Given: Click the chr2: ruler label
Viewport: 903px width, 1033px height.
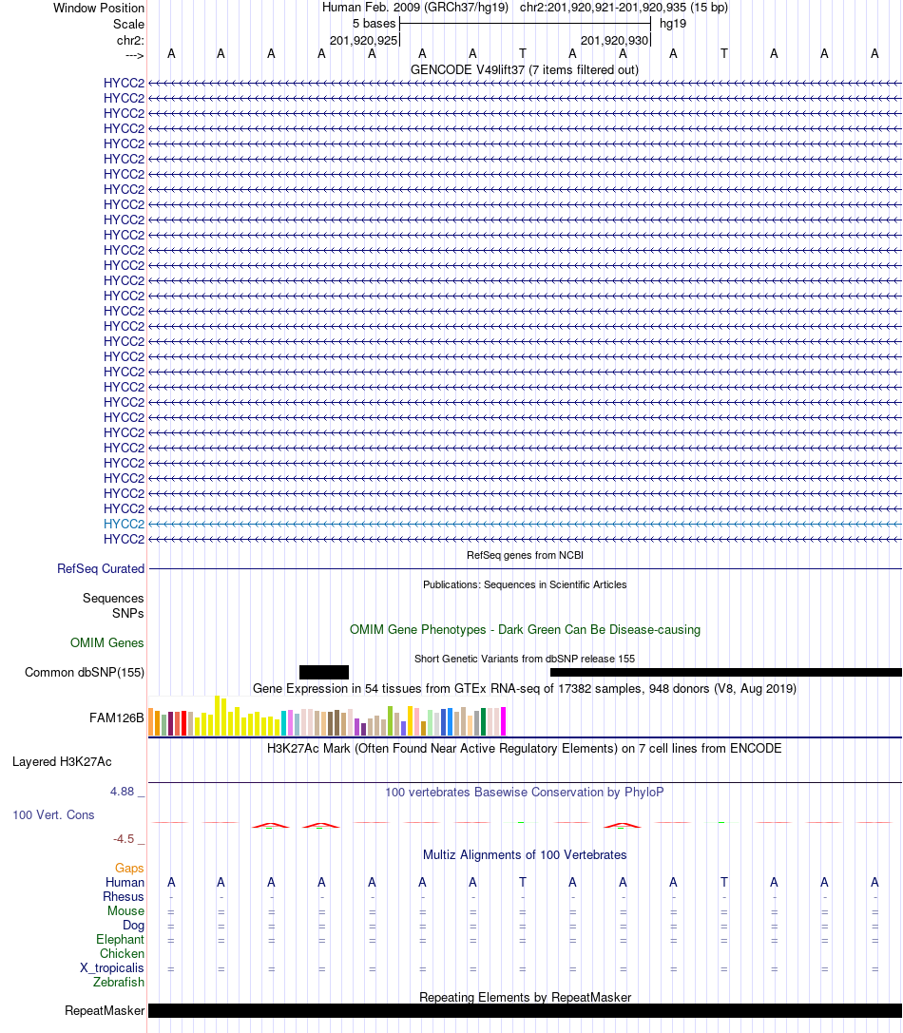Looking at the screenshot, I should (130, 40).
